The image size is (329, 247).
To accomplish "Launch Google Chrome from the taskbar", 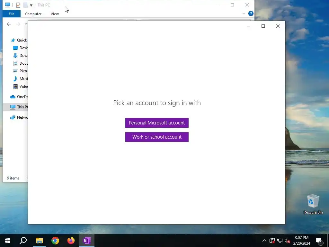I will pos(55,241).
